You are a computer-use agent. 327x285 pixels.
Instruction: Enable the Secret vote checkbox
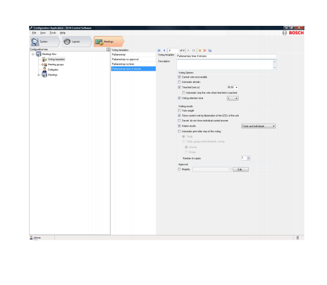coord(179,121)
